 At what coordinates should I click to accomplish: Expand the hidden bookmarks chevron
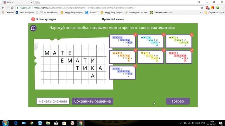pos(200,13)
